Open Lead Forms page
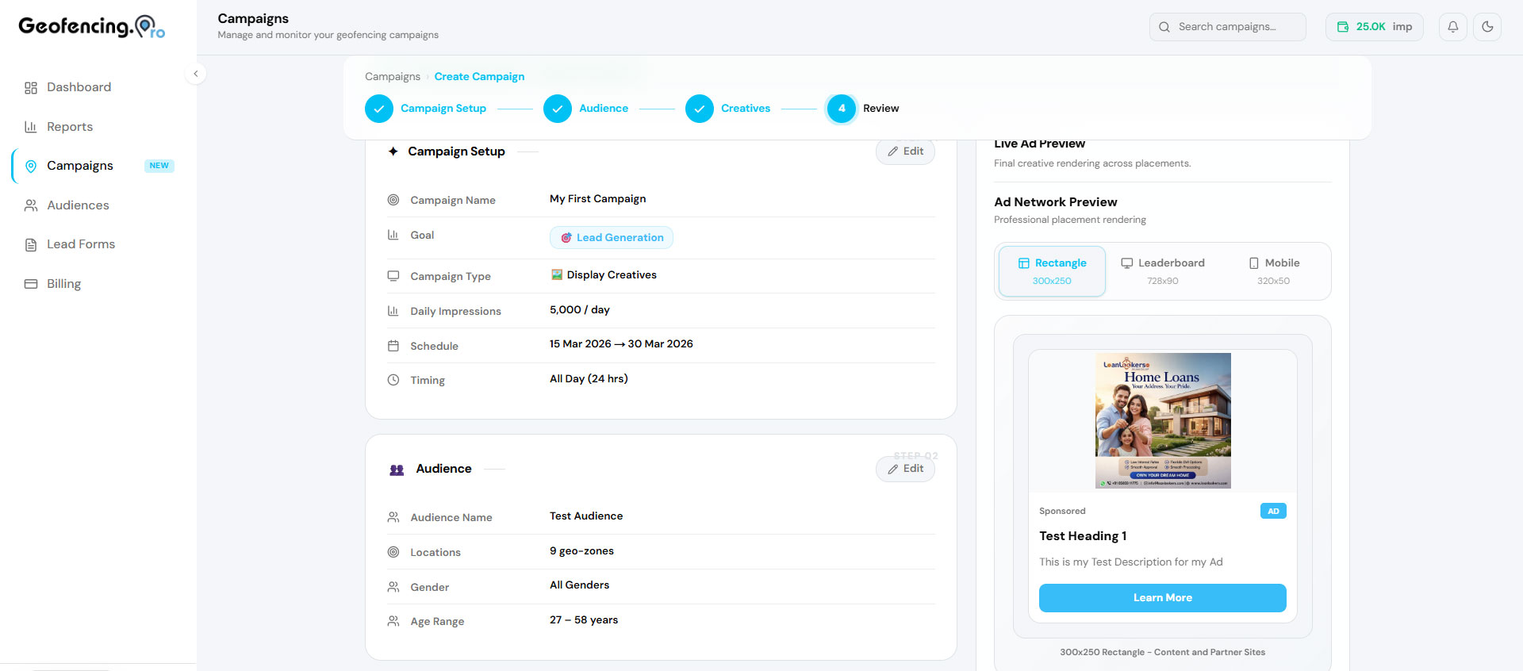 [x=80, y=244]
